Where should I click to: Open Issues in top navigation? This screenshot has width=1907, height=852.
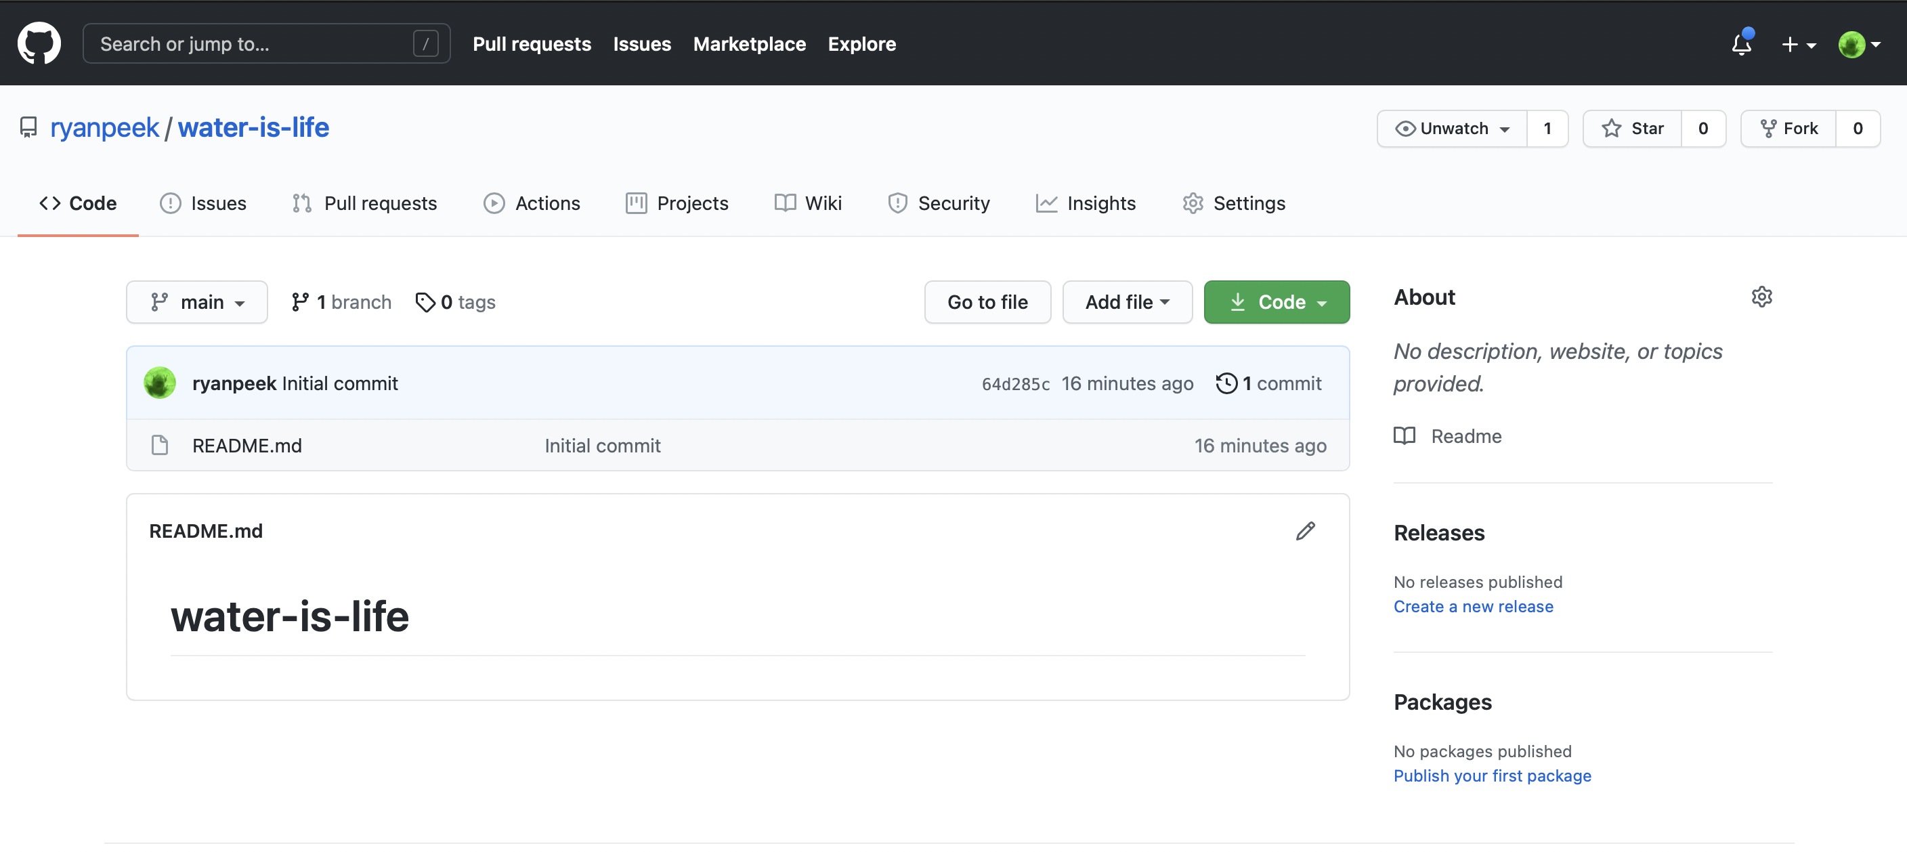click(642, 43)
